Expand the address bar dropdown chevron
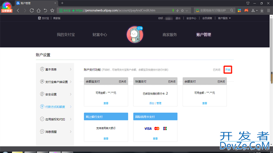Viewport: 273px width, 153px height. pyautogui.click(x=187, y=11)
